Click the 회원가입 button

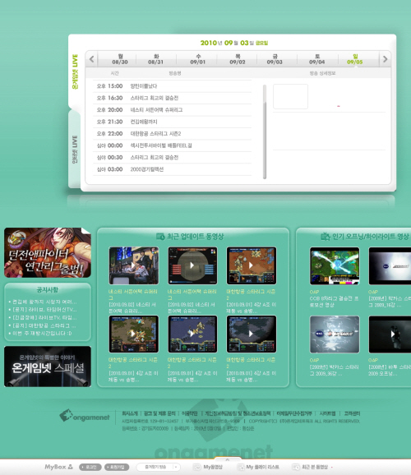(x=117, y=467)
